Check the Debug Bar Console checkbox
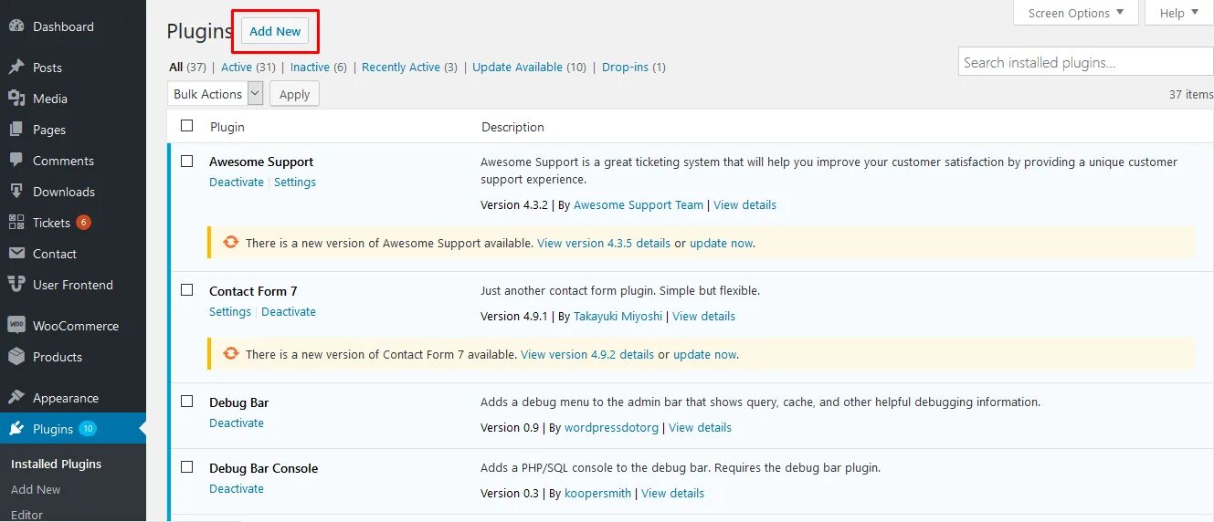Image resolution: width=1214 pixels, height=522 pixels. (x=187, y=467)
